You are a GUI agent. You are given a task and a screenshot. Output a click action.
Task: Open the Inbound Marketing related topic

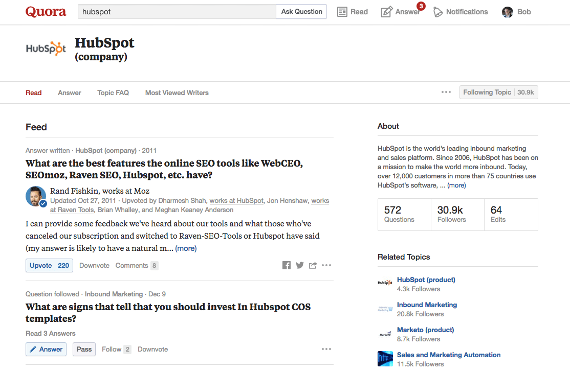point(427,305)
